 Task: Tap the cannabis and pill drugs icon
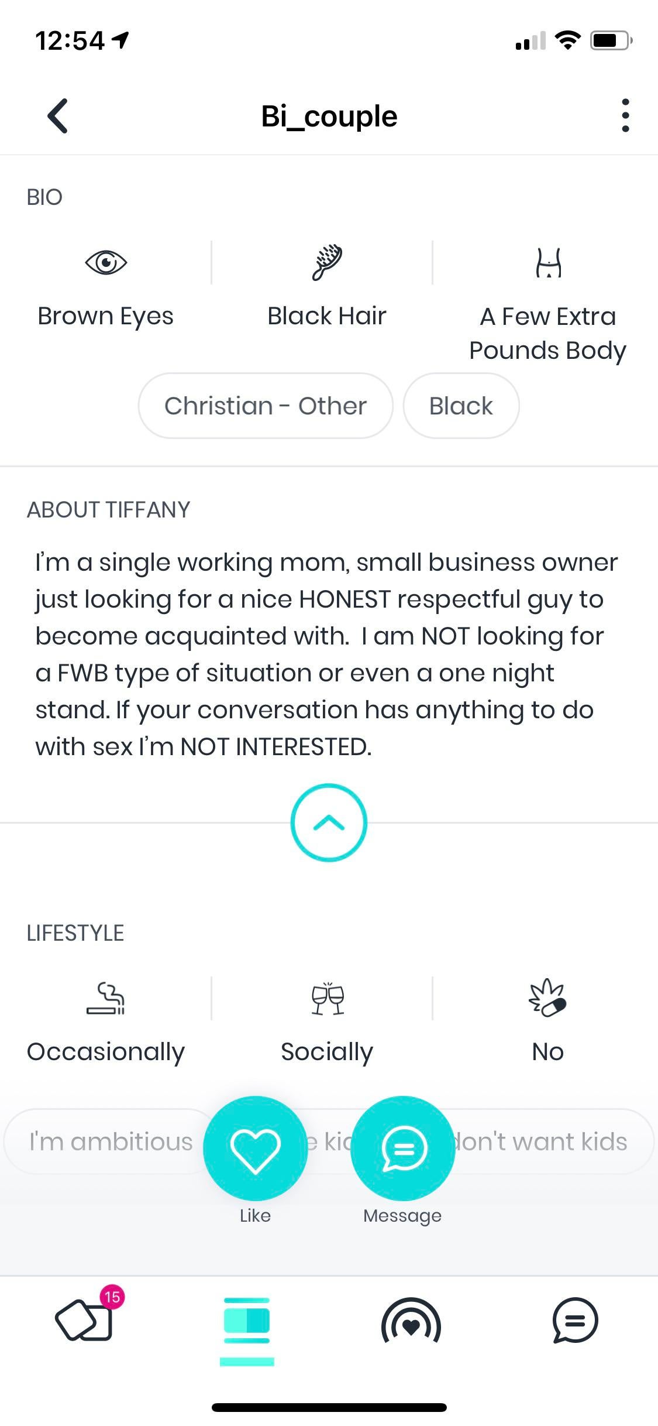(547, 998)
